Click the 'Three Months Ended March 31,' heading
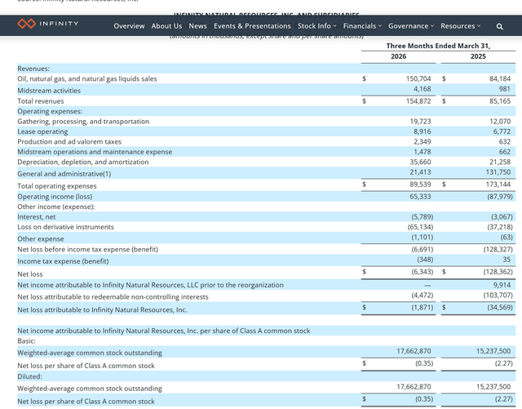Image resolution: width=522 pixels, height=409 pixels. (438, 46)
